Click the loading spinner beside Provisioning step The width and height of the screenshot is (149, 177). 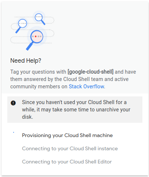pos(14,132)
